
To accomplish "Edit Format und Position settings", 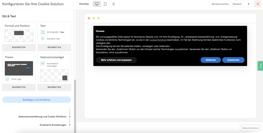I will click(x=19, y=47).
